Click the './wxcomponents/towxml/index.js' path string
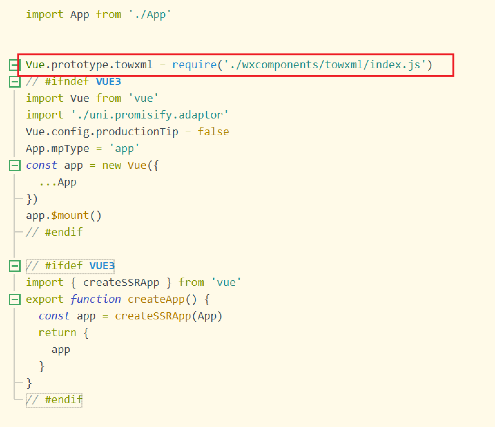The image size is (495, 427). coord(325,64)
